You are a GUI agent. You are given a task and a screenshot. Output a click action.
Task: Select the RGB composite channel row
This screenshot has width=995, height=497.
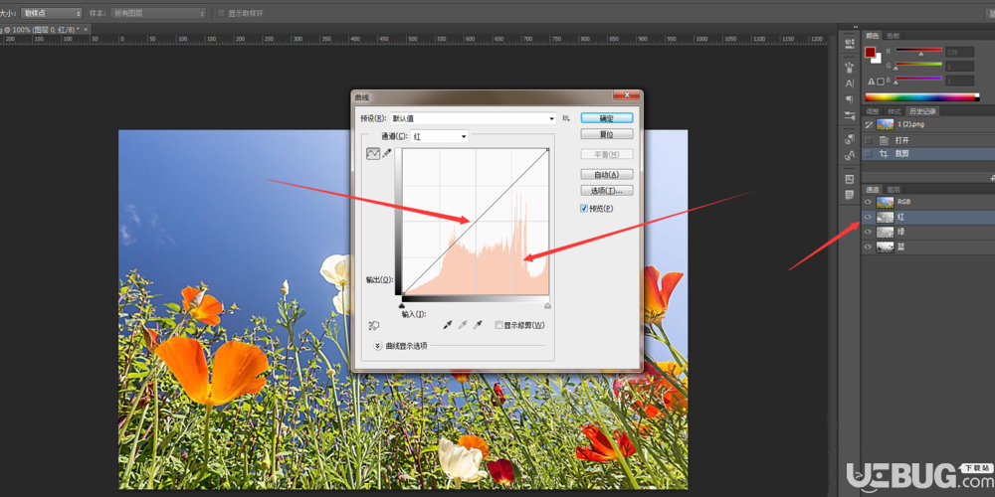[928, 202]
